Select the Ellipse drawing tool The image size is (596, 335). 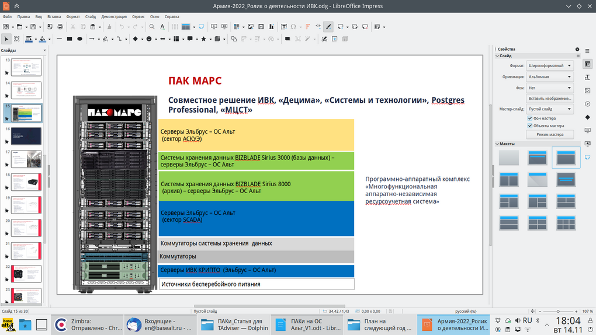pyautogui.click(x=79, y=39)
